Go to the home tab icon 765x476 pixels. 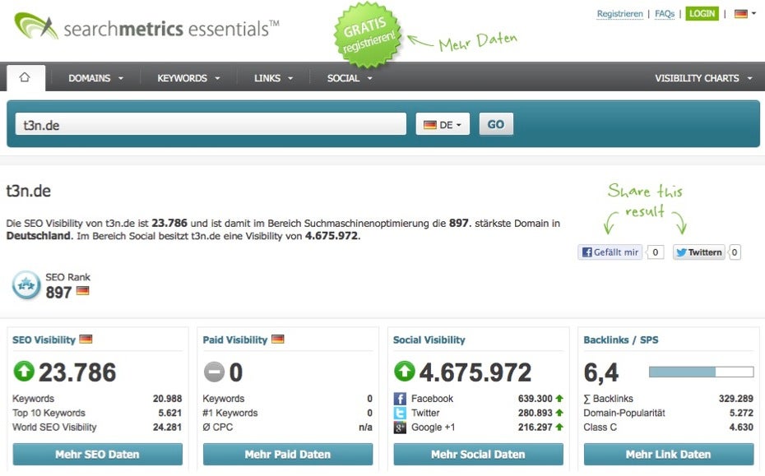click(x=25, y=77)
